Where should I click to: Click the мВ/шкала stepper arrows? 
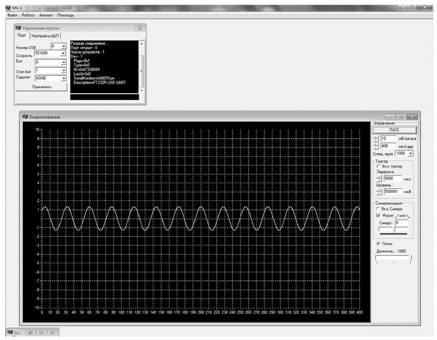coord(376,138)
